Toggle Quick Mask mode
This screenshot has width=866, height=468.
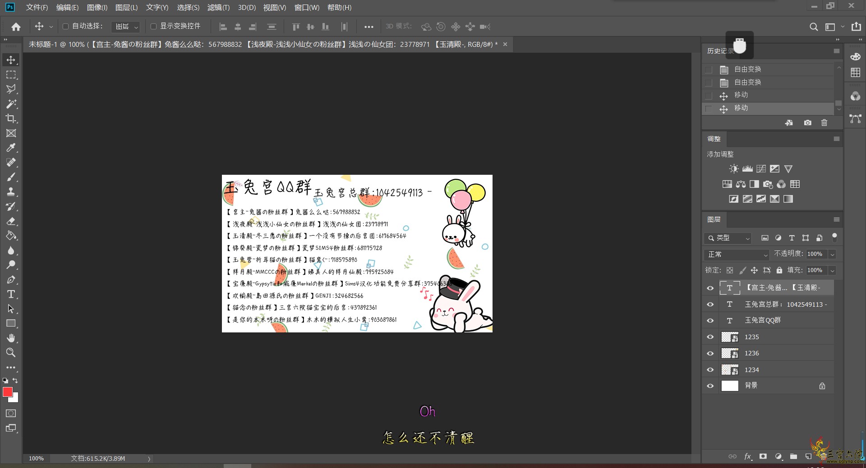(x=11, y=413)
